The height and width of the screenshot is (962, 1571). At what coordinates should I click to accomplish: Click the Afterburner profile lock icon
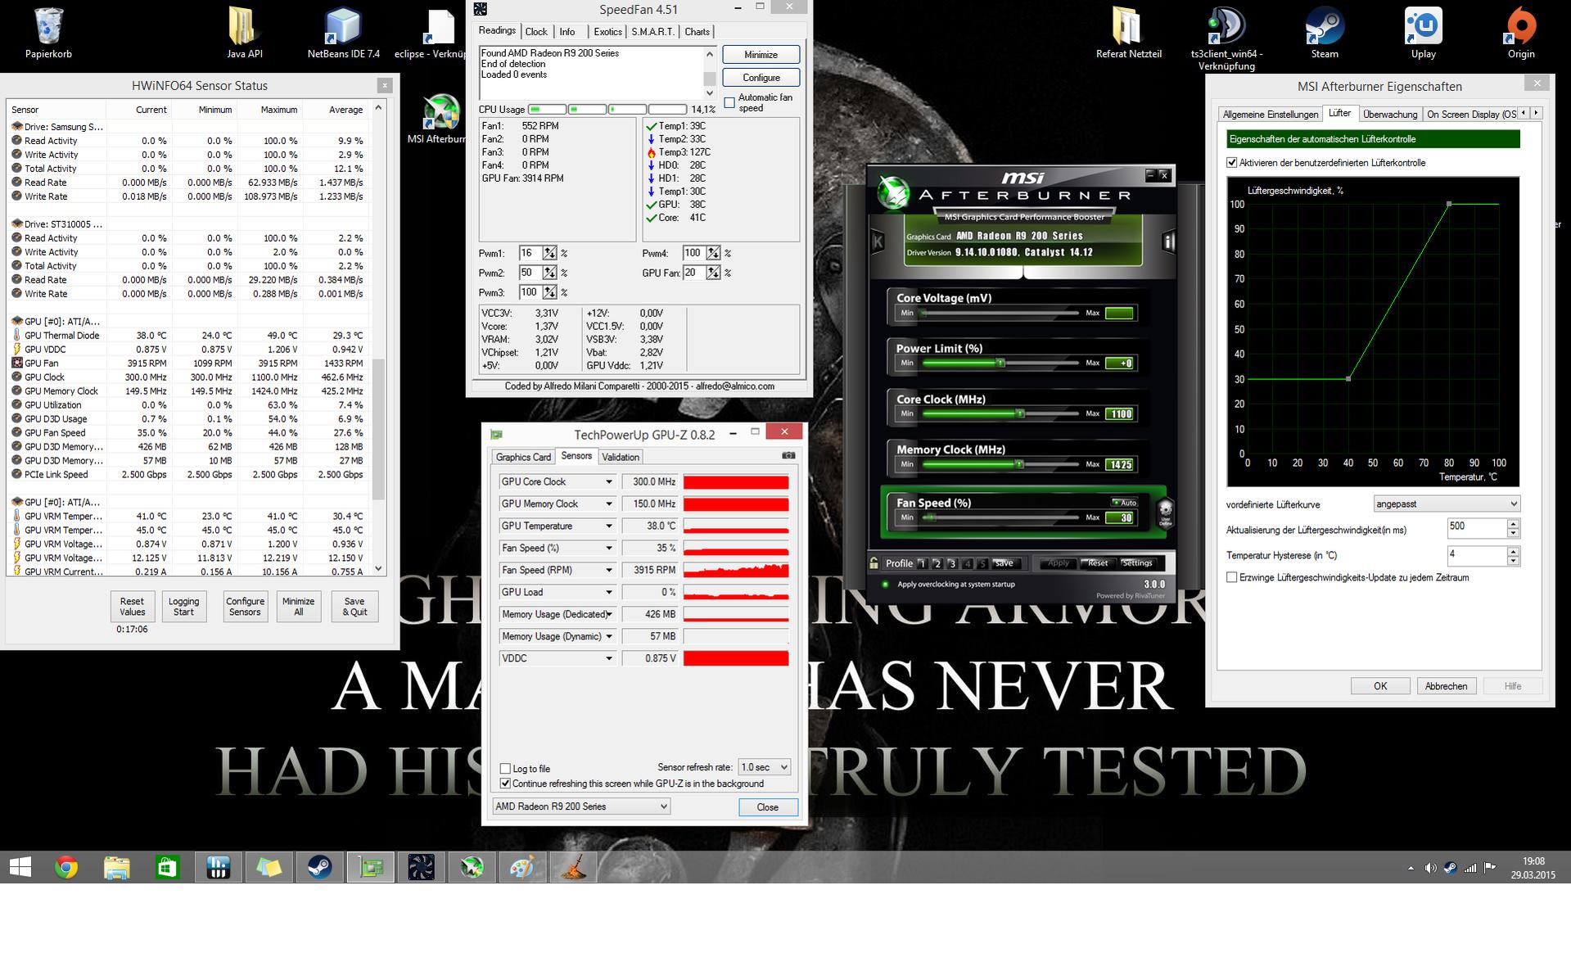click(874, 563)
